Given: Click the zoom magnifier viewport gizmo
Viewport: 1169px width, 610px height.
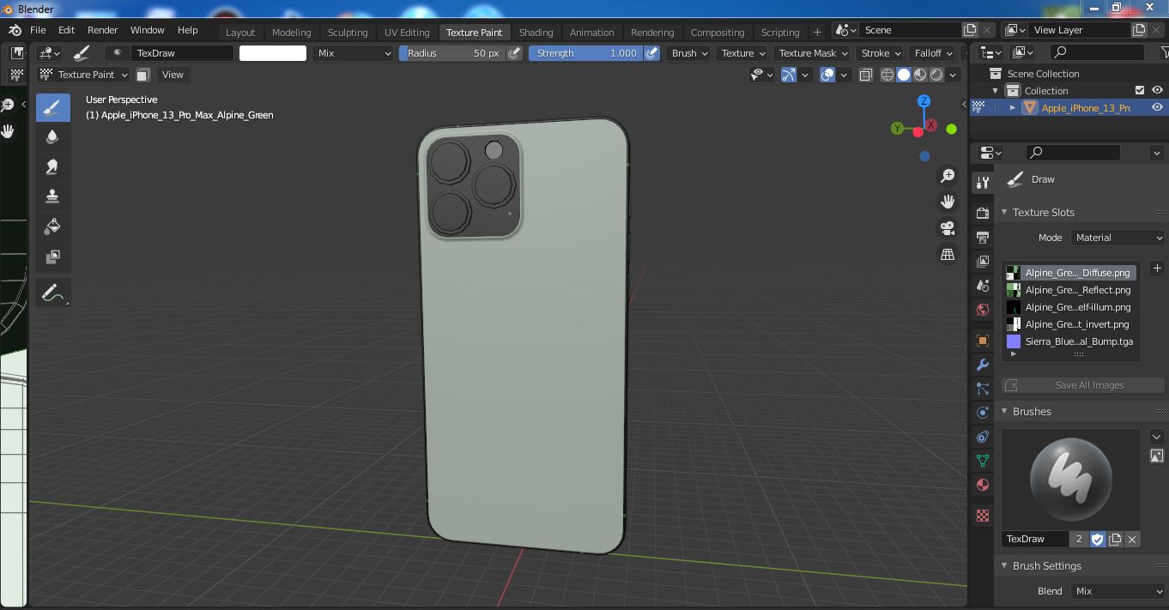Looking at the screenshot, I should tap(948, 176).
